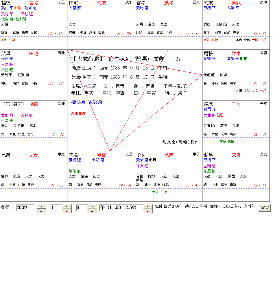Increase the month value with up arrow

pos(67,206)
